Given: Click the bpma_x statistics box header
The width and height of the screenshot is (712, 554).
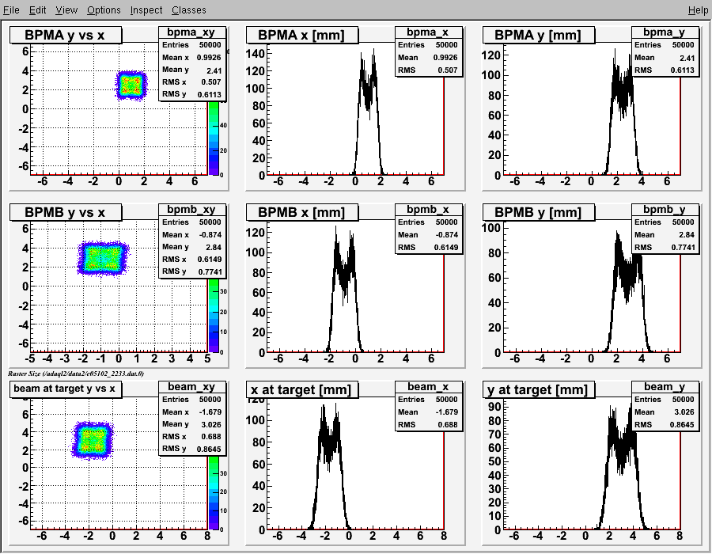Looking at the screenshot, I should pyautogui.click(x=428, y=32).
